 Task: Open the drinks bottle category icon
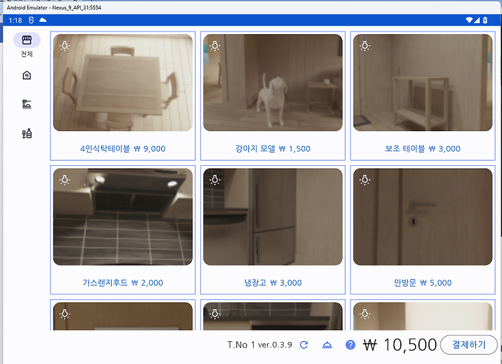27,133
